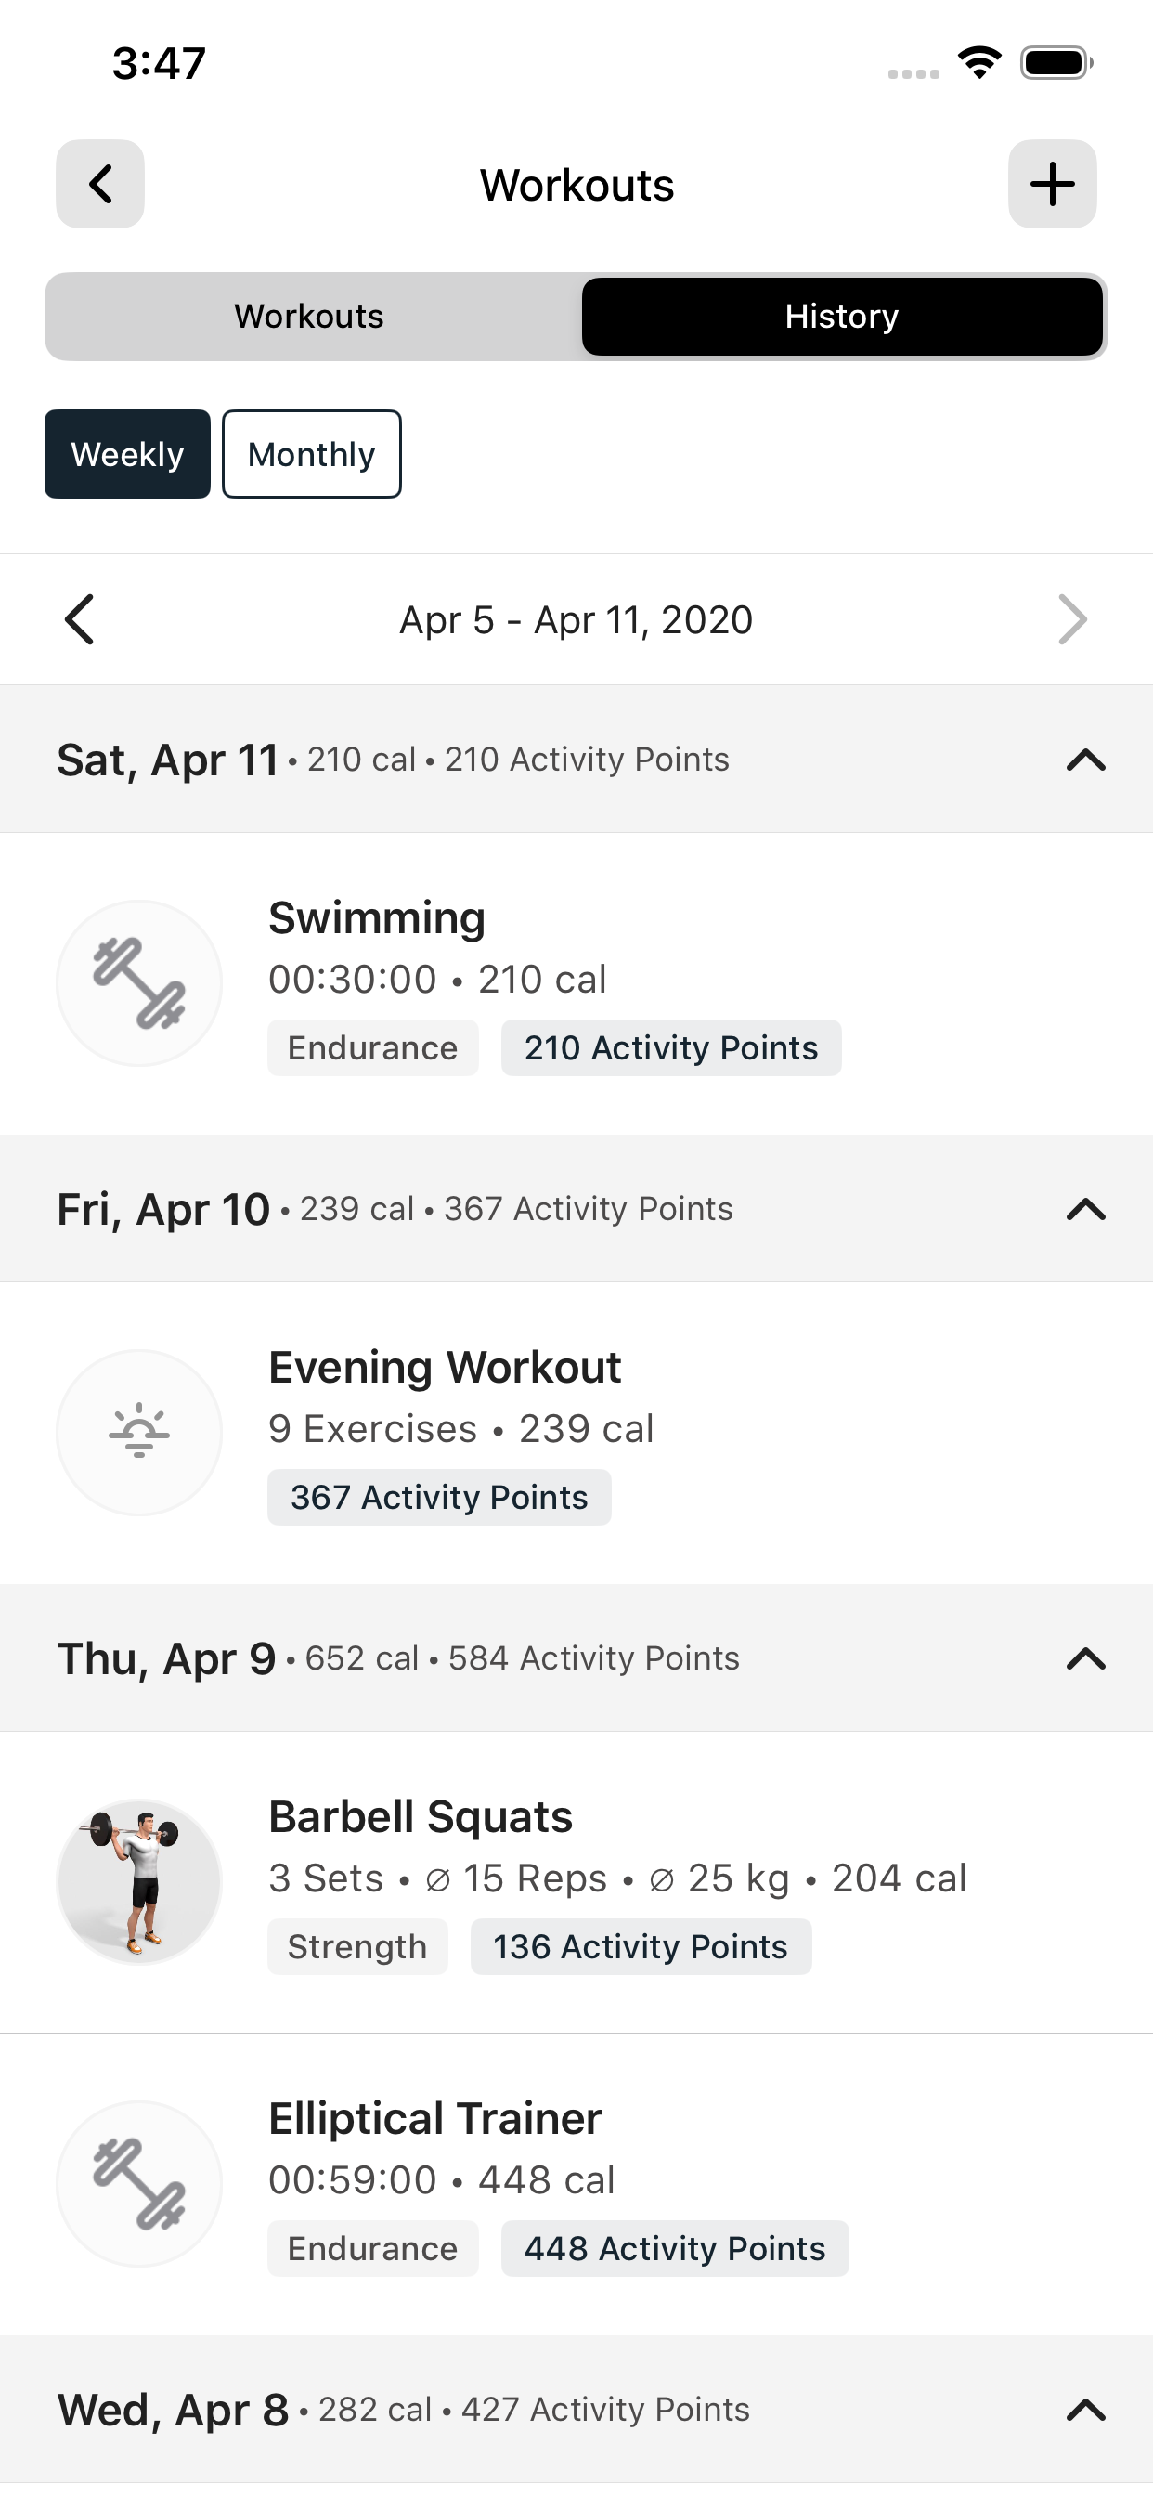Viewport: 1153px width, 2496px height.
Task: Tap the Evening Workout sunset icon
Action: pos(139,1432)
